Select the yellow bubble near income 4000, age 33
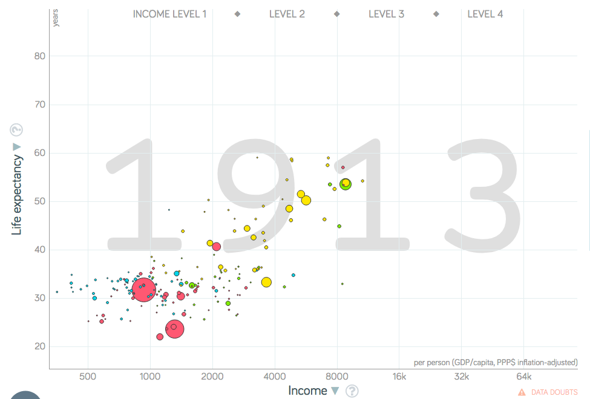The width and height of the screenshot is (590, 399). (266, 282)
